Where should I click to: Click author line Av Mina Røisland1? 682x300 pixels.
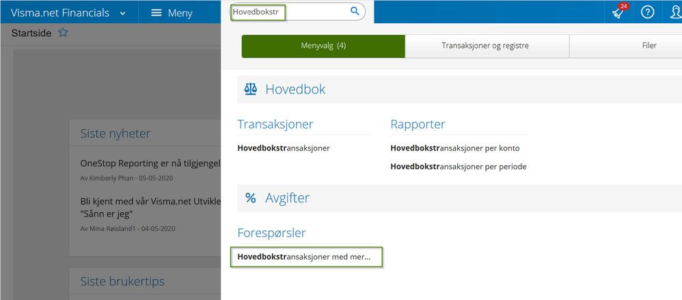click(128, 229)
